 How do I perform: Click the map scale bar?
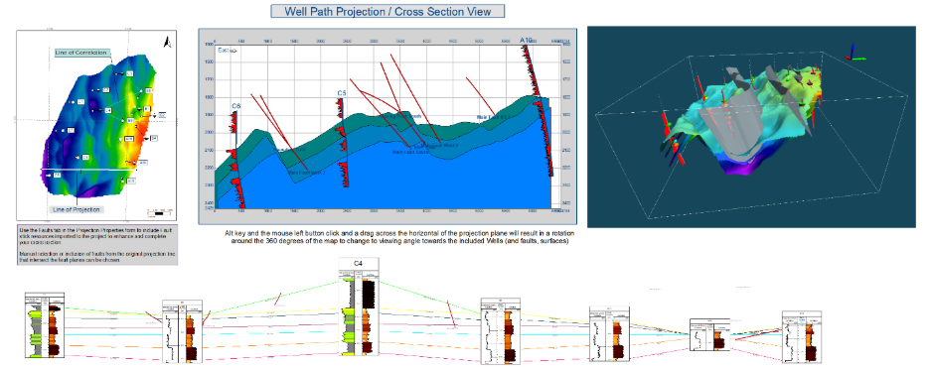coord(160,212)
